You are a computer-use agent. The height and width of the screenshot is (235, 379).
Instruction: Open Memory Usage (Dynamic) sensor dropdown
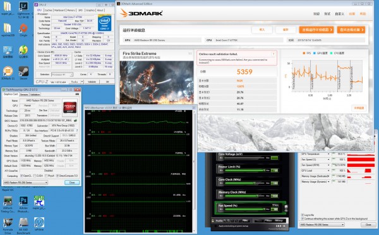tap(328, 181)
